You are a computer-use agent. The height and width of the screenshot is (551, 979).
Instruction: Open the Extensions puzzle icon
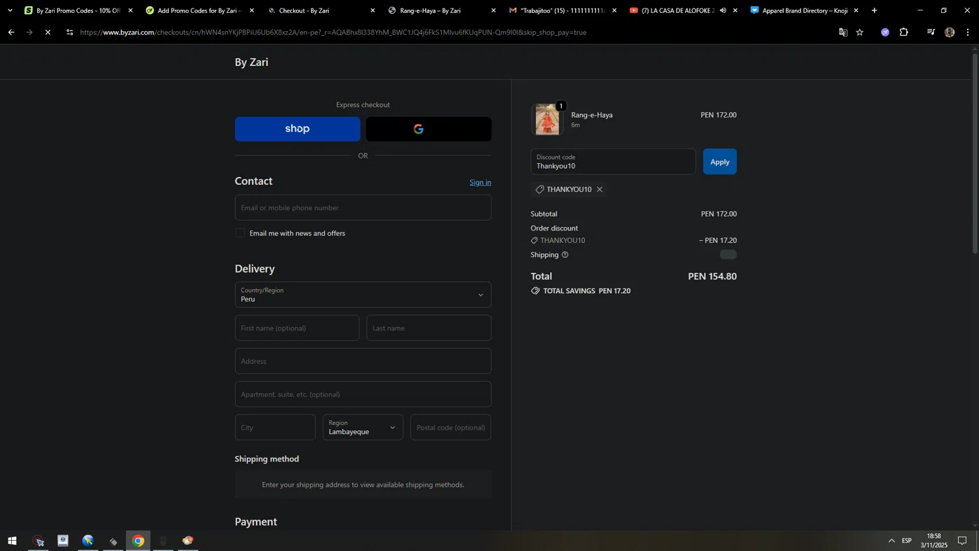pos(904,32)
